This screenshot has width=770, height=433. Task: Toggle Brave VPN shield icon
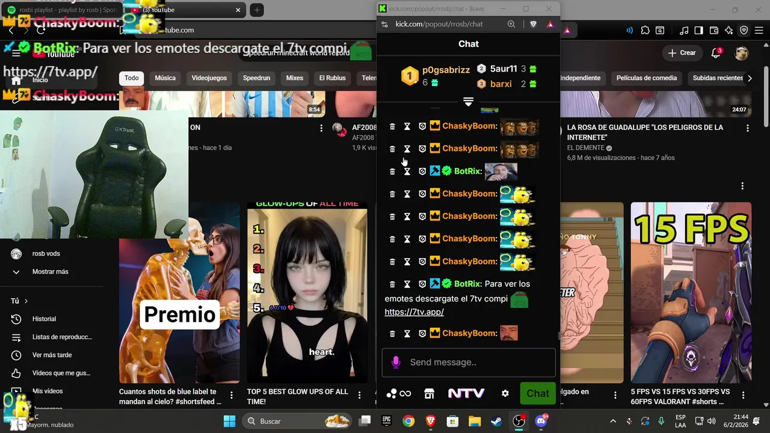click(x=744, y=30)
